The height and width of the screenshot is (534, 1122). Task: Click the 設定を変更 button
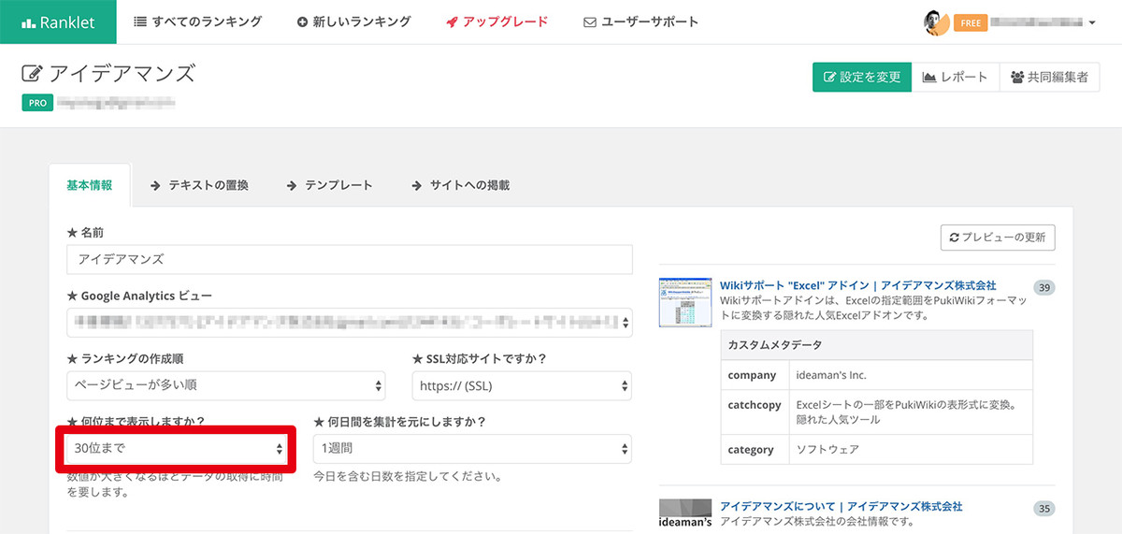[x=861, y=78]
